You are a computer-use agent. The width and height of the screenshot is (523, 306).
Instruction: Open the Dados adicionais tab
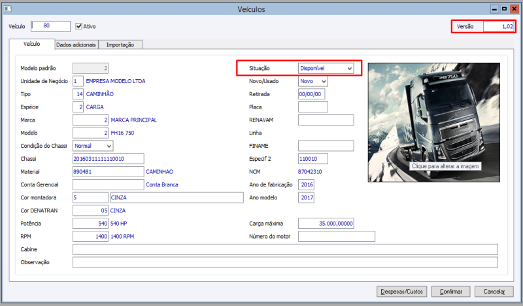tap(76, 44)
